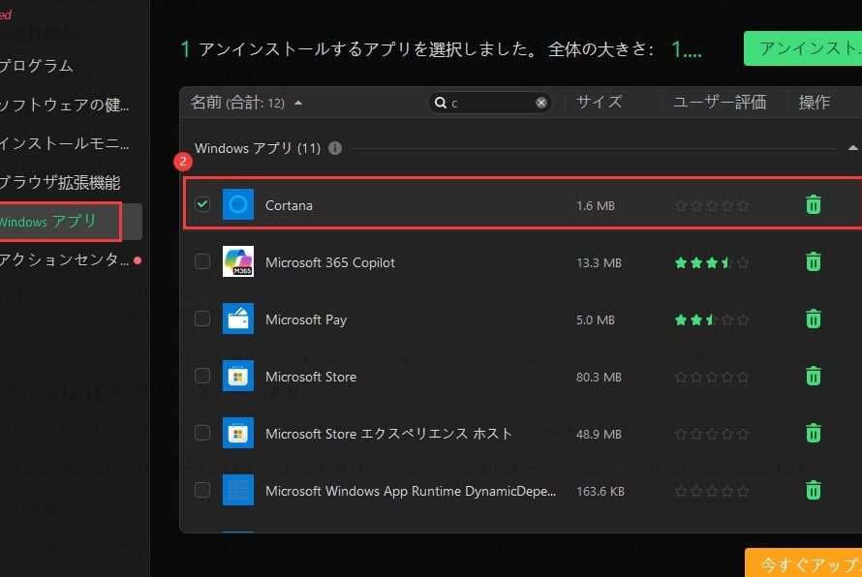Image resolution: width=862 pixels, height=577 pixels.
Task: Click the green アンインストール button
Action: [x=803, y=48]
